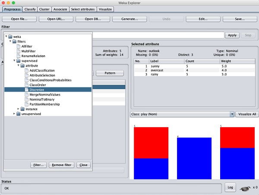Click the filters folder icon
The image size is (259, 195).
click(x=15, y=41)
